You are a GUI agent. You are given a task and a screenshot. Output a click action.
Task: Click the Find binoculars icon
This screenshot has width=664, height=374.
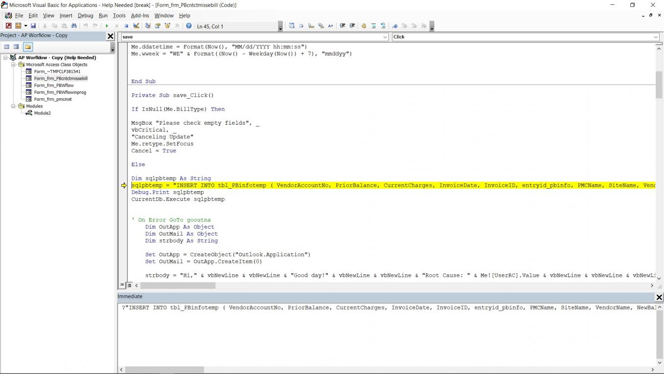(74, 26)
